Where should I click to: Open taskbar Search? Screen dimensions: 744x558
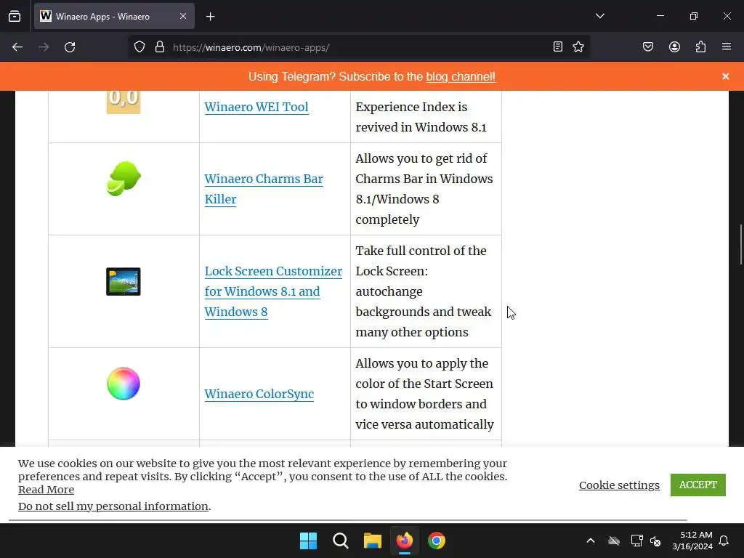(x=340, y=541)
